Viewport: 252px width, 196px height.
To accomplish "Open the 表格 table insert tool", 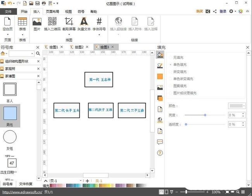I will pos(22,24).
